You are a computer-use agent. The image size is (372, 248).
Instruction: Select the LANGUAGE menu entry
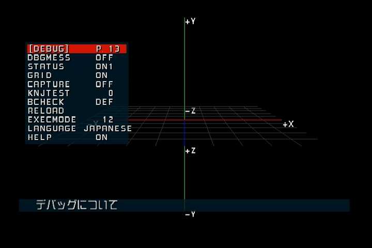pos(52,128)
